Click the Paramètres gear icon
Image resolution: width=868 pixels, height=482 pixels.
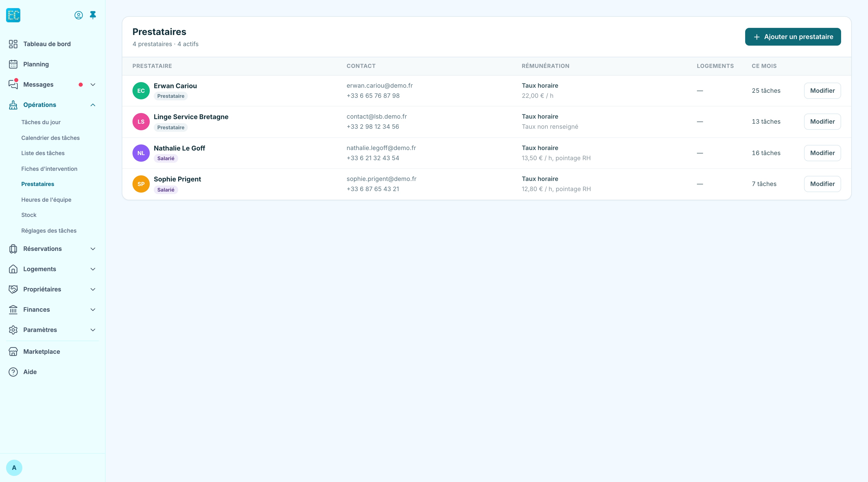[x=13, y=330]
